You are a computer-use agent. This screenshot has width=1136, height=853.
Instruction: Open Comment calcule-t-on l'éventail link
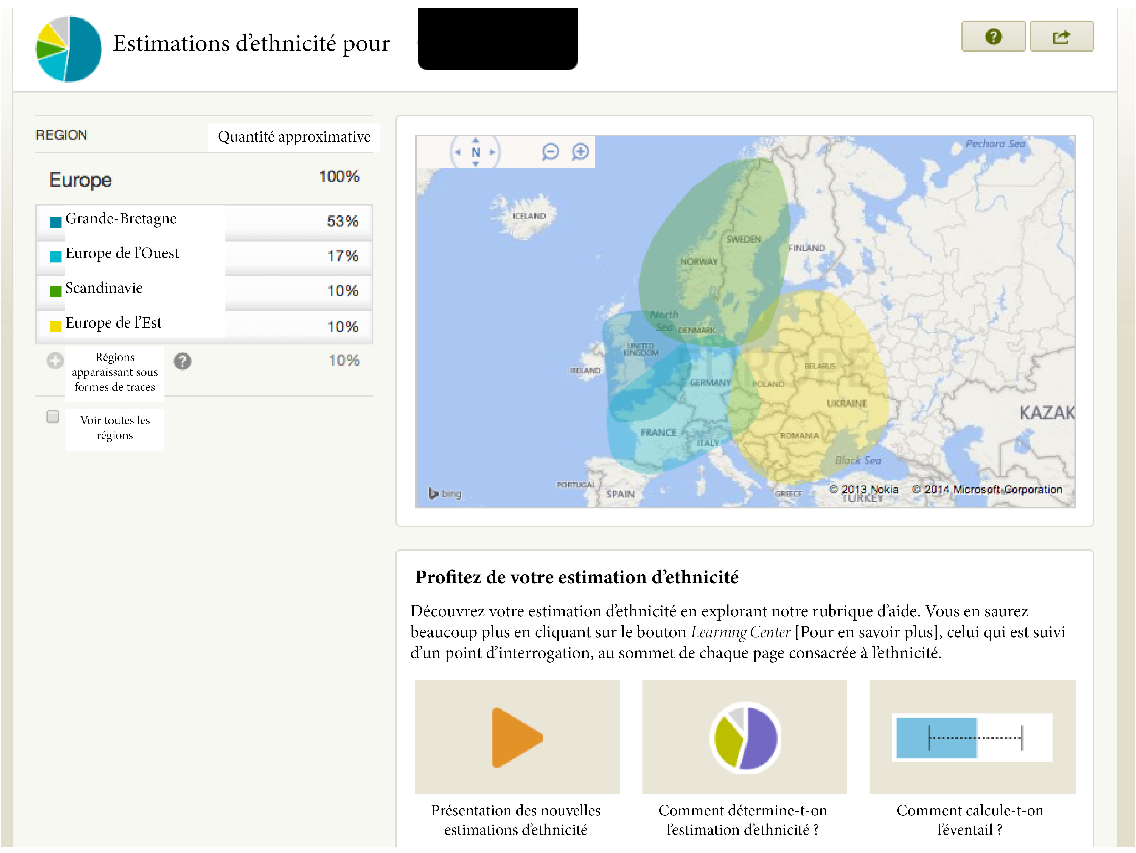[969, 820]
